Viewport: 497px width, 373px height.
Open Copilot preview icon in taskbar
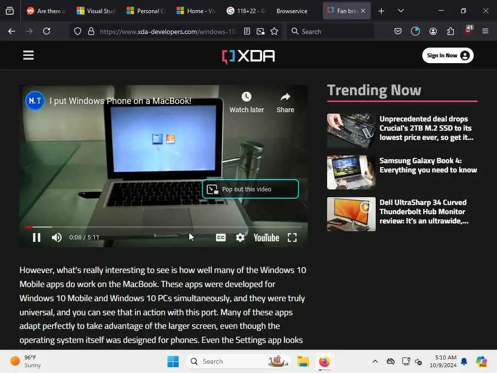coord(481,361)
